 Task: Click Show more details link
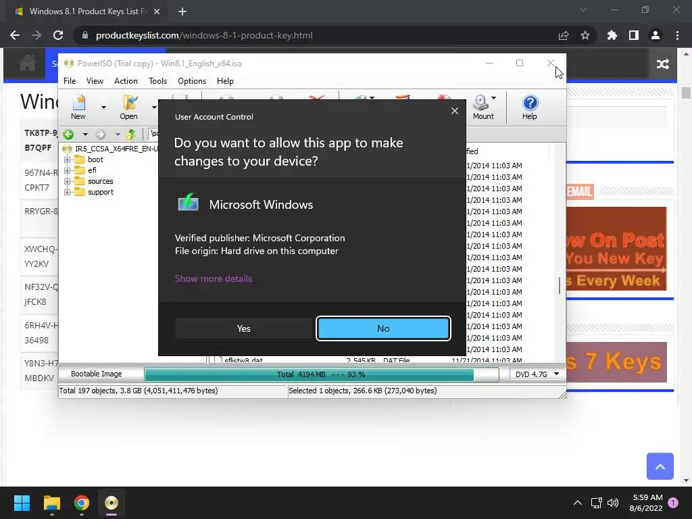pyautogui.click(x=214, y=278)
